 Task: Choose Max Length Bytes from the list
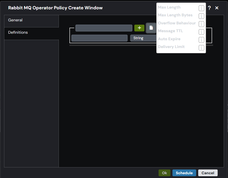[175, 15]
